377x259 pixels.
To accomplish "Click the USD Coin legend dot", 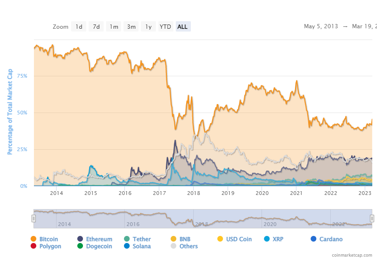I will click(x=220, y=239).
